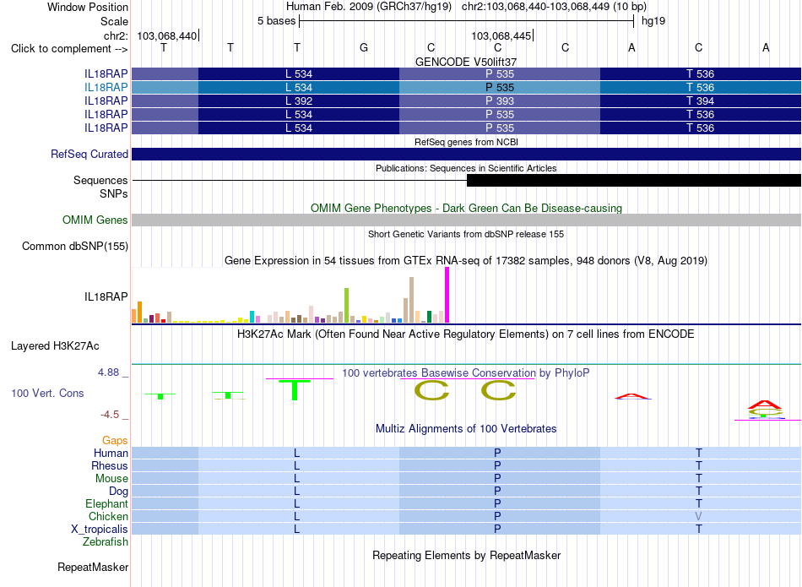Viewport: 802px width, 587px height.
Task: Click the 'RefSeq genes from NCBI' title
Action: (x=466, y=142)
